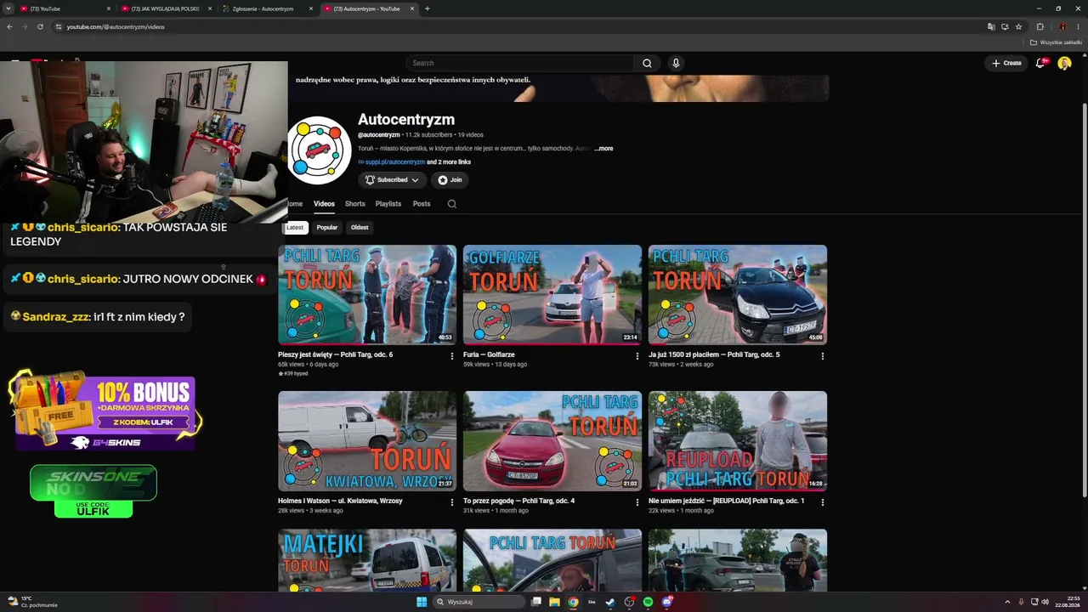Open the Windows Start menu
This screenshot has height=612, width=1088.
[x=422, y=602]
